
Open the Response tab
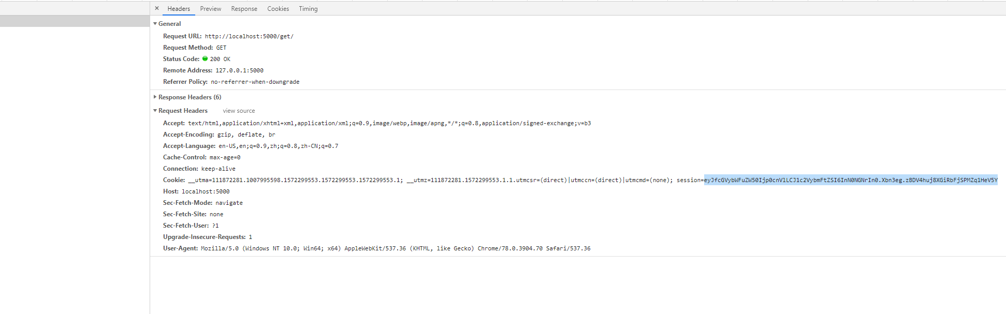[244, 9]
